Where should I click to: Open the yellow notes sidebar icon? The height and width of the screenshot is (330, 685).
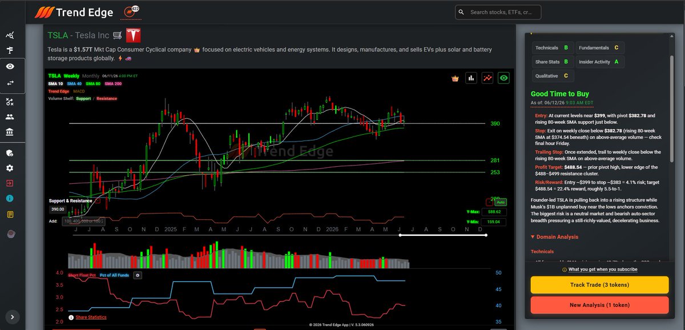click(10, 214)
